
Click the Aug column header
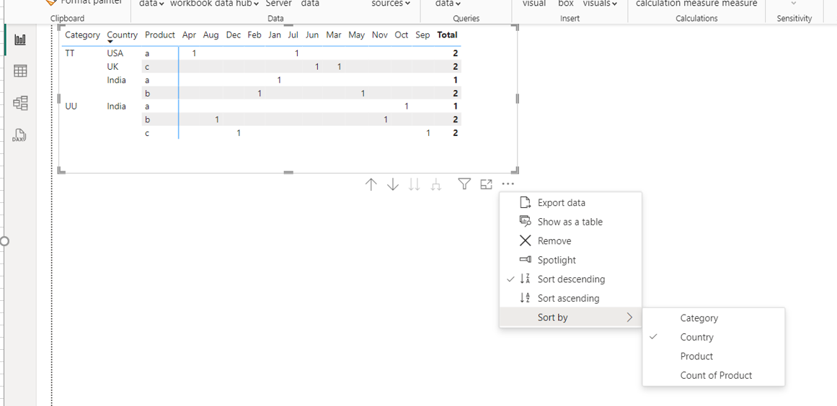pyautogui.click(x=211, y=35)
